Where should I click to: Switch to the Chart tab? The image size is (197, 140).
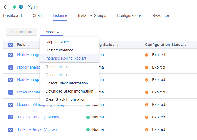(37, 15)
